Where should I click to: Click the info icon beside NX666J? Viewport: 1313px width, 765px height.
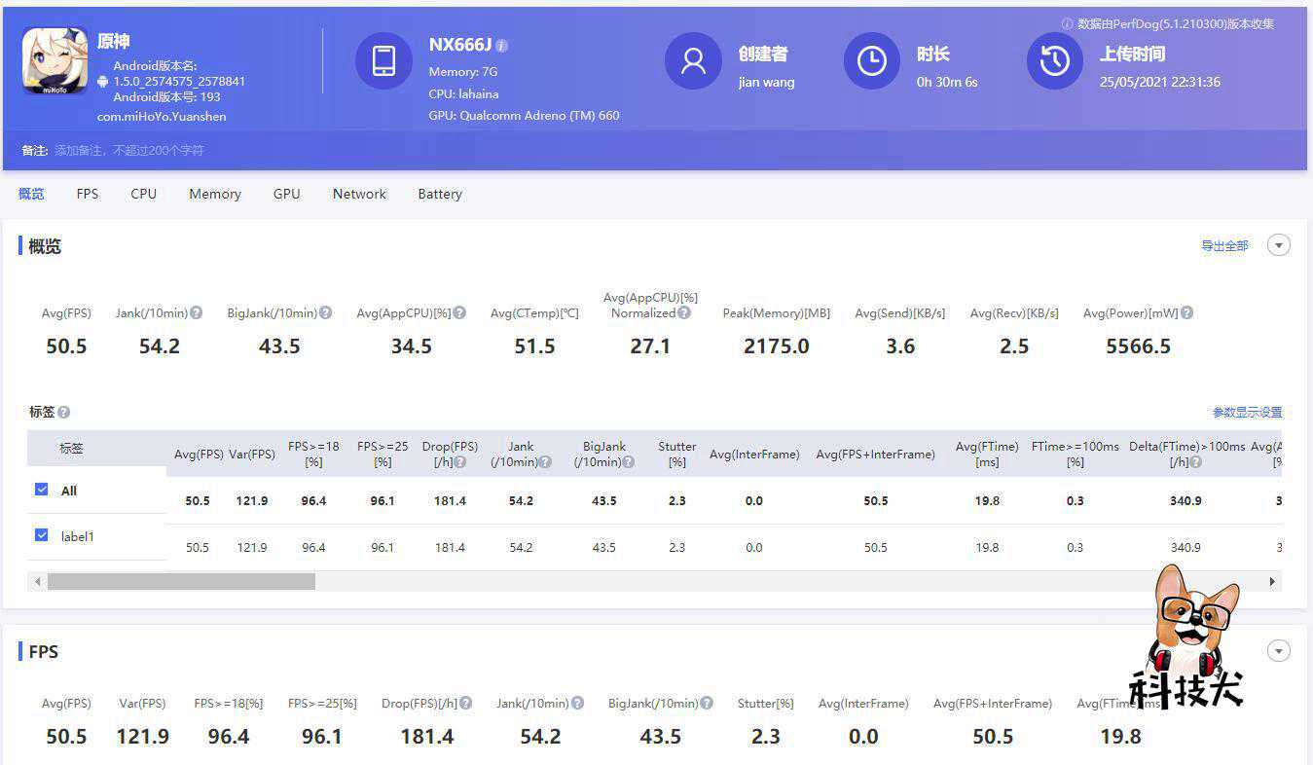pyautogui.click(x=502, y=46)
